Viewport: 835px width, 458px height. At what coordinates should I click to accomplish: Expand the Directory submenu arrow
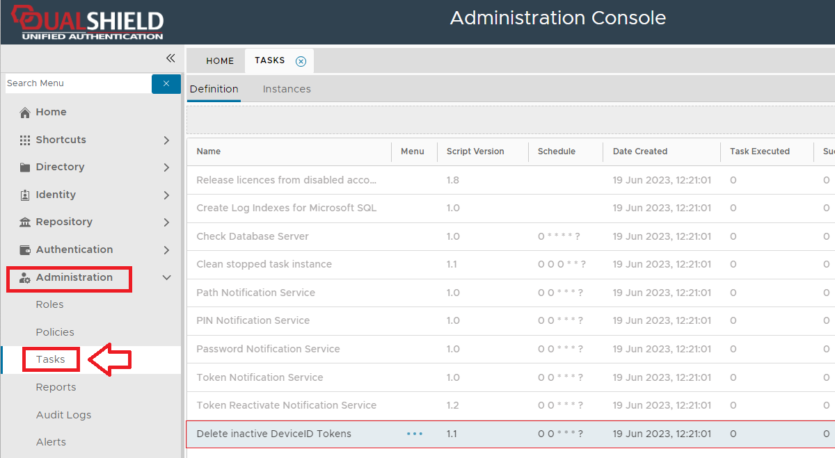coord(166,167)
